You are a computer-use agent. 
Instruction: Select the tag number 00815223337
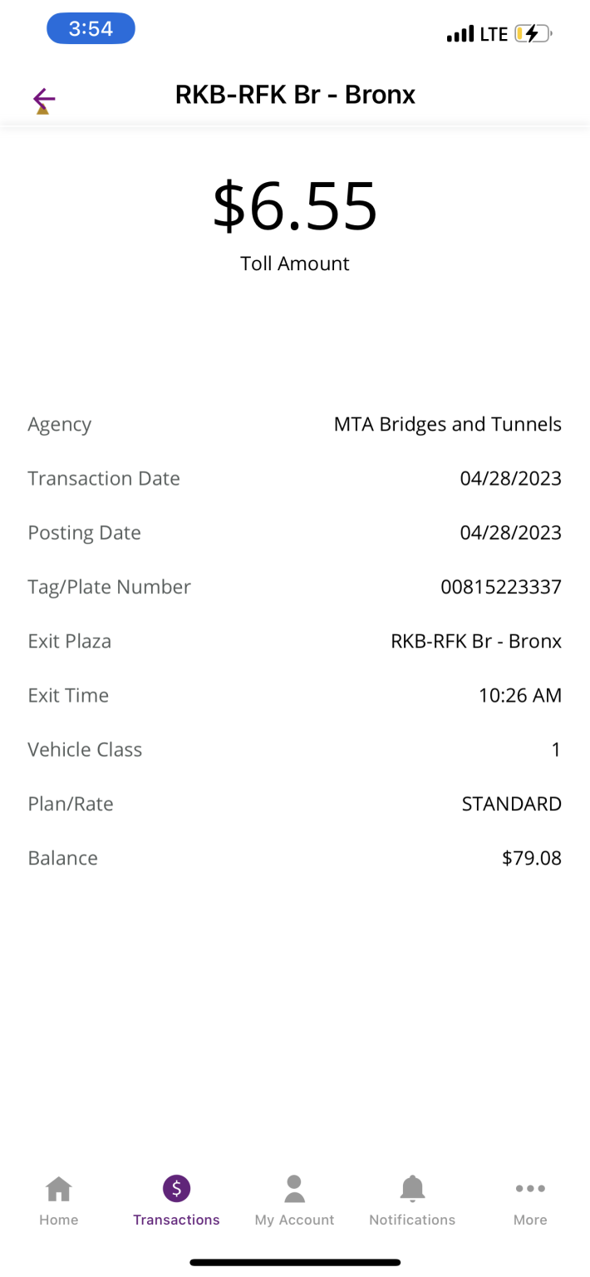tap(500, 587)
